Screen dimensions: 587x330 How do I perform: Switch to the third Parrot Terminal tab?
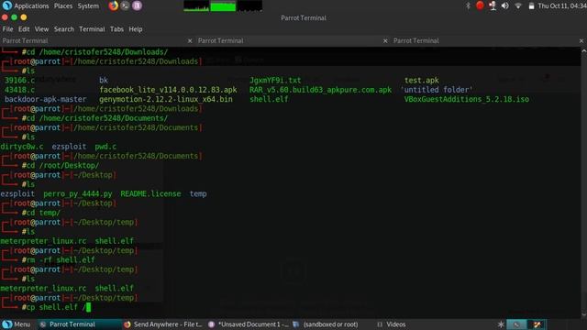(x=488, y=40)
